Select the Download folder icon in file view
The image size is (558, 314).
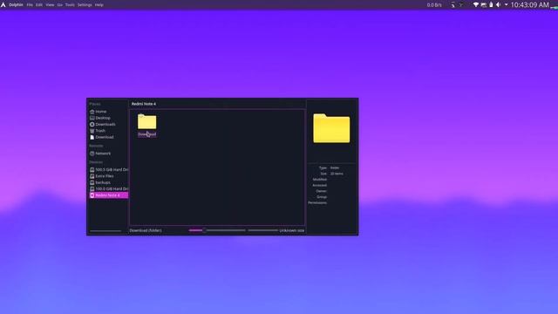point(147,122)
